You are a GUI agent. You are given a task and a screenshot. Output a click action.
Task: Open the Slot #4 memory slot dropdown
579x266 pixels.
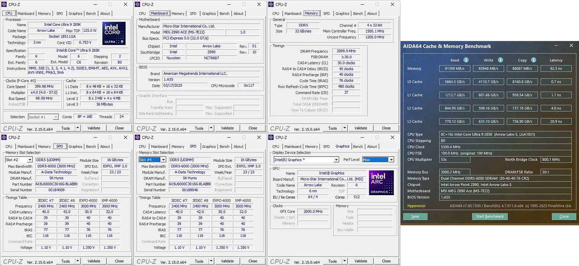click(x=163, y=160)
